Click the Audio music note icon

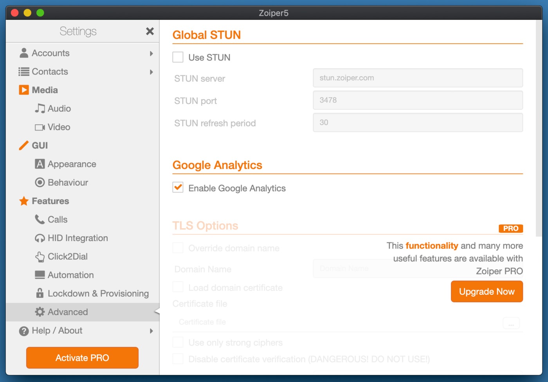click(x=40, y=108)
